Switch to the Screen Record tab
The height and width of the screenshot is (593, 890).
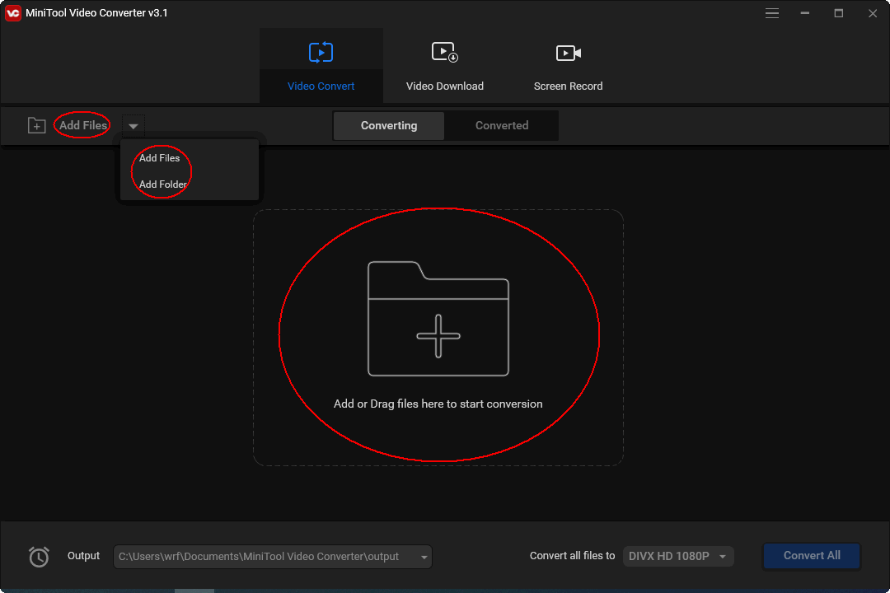click(x=568, y=66)
